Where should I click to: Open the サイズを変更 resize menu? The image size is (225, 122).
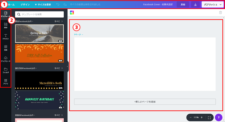(43, 4)
